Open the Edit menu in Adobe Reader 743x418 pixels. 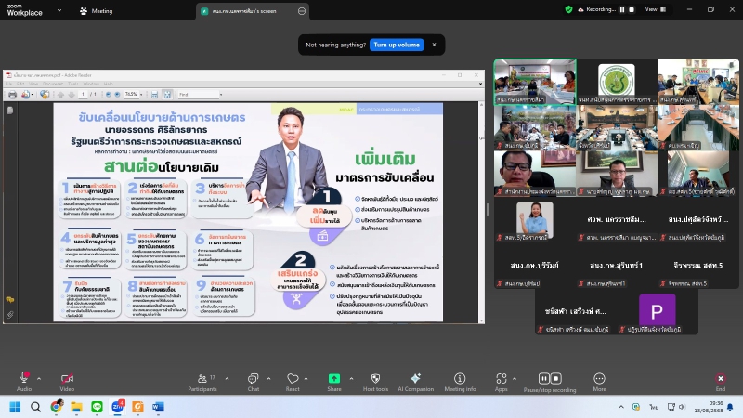(20, 84)
